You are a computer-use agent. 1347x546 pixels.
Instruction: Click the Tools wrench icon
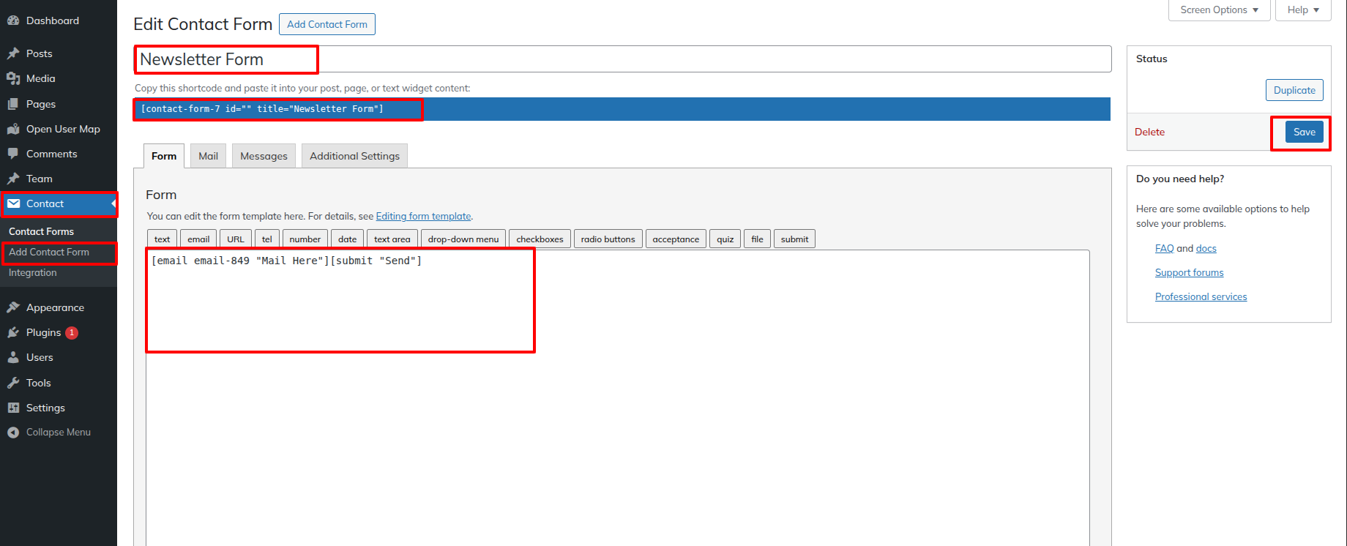[x=13, y=383]
